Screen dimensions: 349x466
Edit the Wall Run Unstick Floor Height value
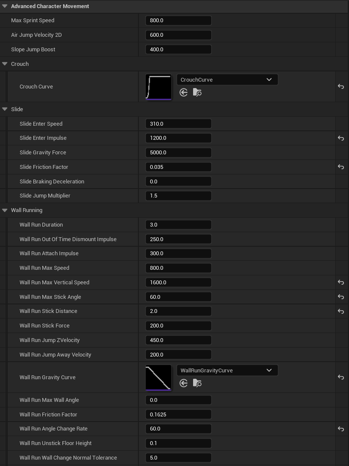pyautogui.click(x=178, y=443)
